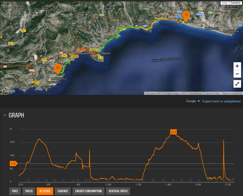Click the 312 peak altitude marker
The height and width of the screenshot is (196, 243).
point(173,132)
